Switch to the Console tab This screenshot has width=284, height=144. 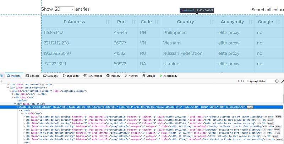click(x=32, y=76)
